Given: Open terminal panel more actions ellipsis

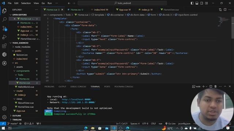Looking at the screenshot, I should [220, 87].
